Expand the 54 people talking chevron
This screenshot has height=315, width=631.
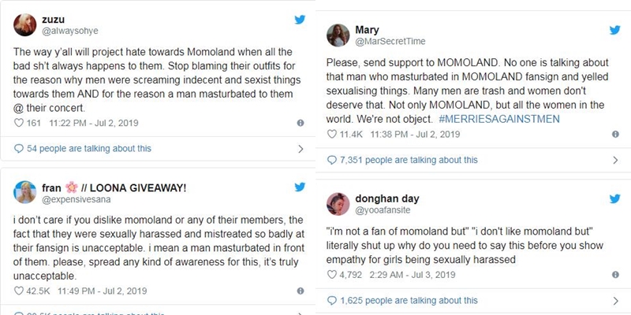(x=300, y=148)
